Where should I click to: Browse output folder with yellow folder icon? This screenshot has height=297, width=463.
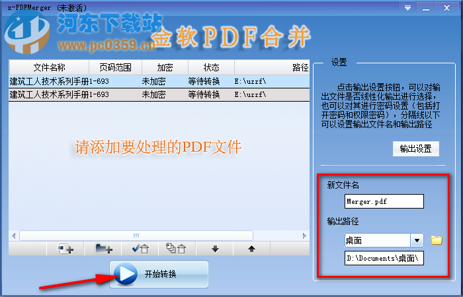[x=437, y=240]
